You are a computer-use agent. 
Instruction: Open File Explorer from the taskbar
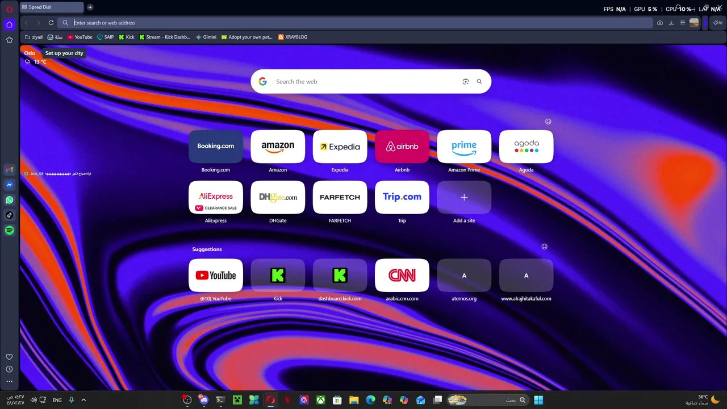(x=354, y=400)
